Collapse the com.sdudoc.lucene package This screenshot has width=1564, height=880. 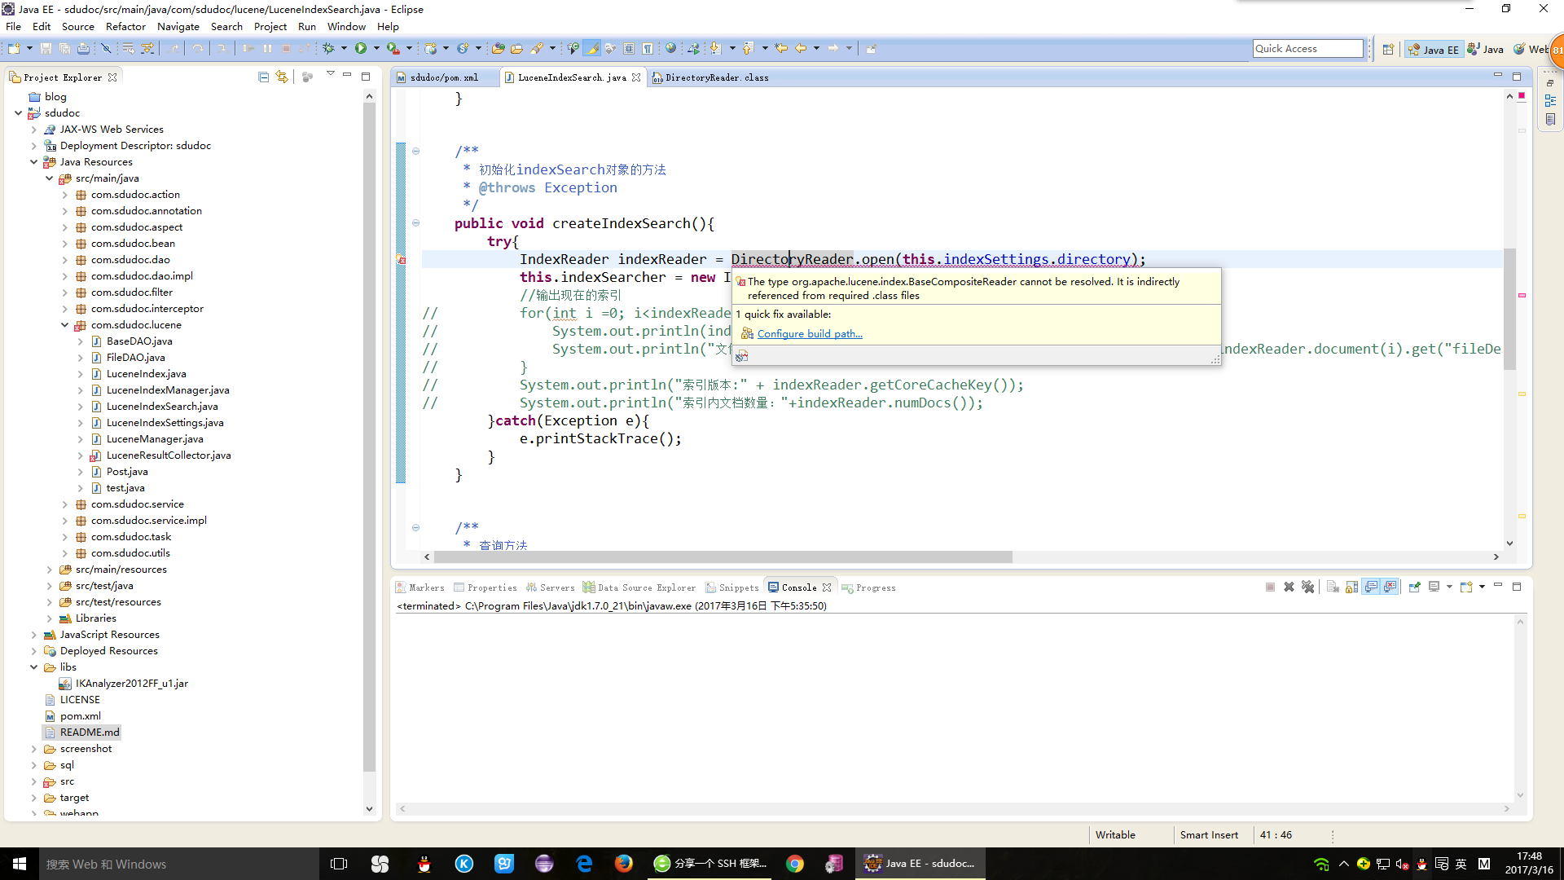65,325
